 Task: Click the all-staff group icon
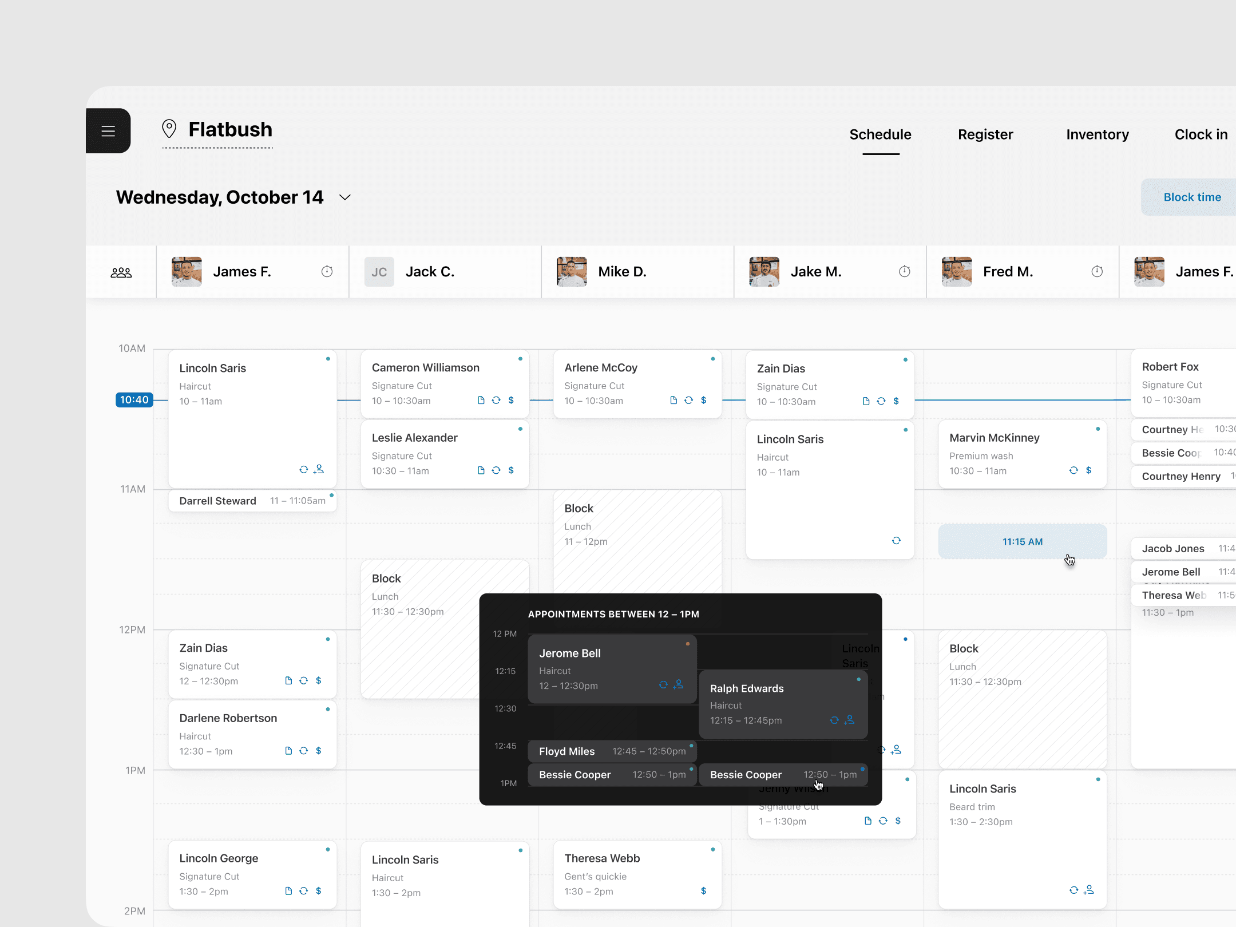tap(121, 272)
